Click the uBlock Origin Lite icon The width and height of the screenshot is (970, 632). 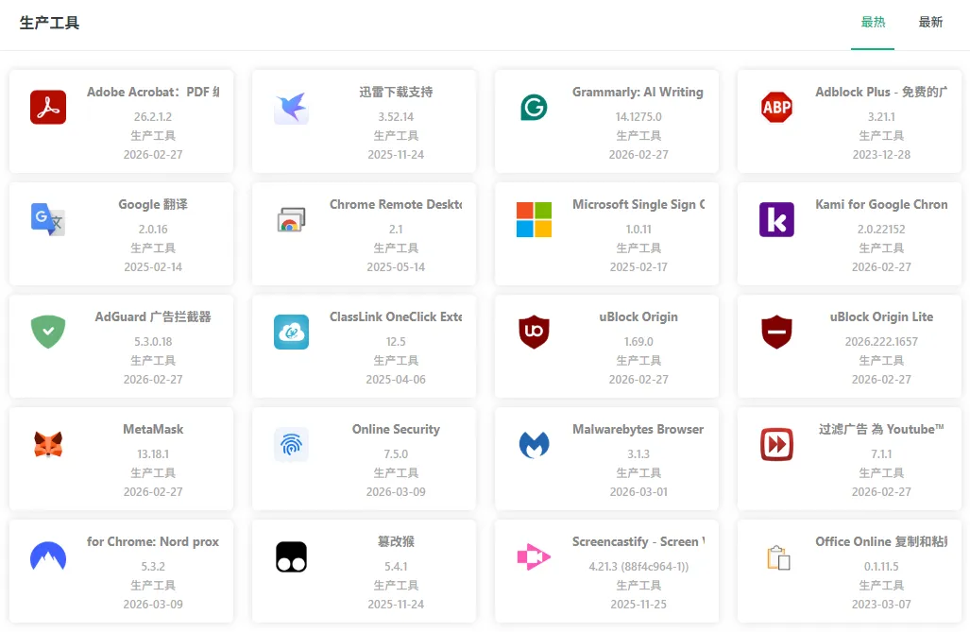click(777, 332)
